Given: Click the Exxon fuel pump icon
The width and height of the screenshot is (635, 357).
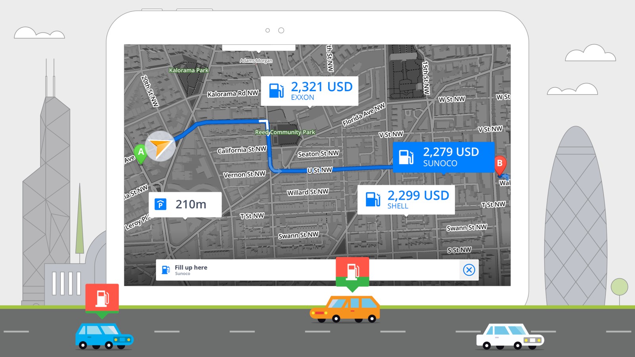Looking at the screenshot, I should [x=276, y=90].
